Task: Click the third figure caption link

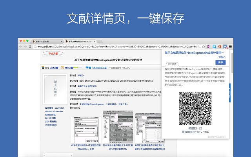Action: [150, 147]
